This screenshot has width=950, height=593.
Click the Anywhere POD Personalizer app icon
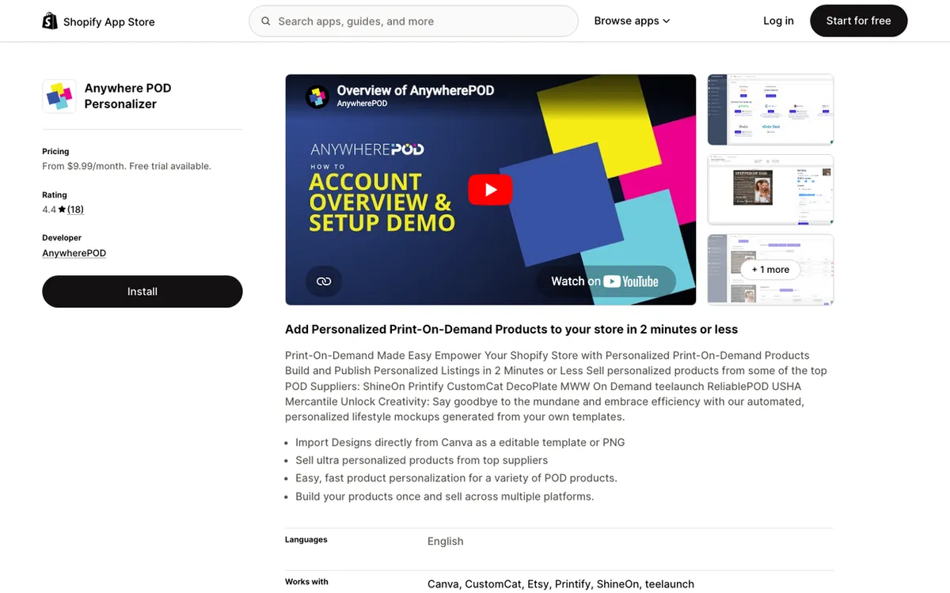click(59, 96)
